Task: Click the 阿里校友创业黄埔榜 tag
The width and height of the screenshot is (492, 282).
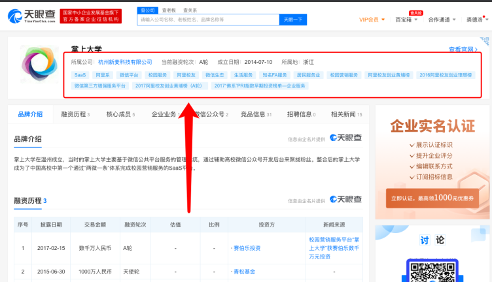Action: coord(389,75)
